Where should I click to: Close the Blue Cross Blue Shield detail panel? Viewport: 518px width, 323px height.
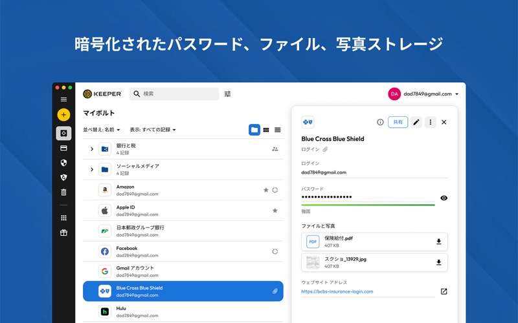pos(444,122)
